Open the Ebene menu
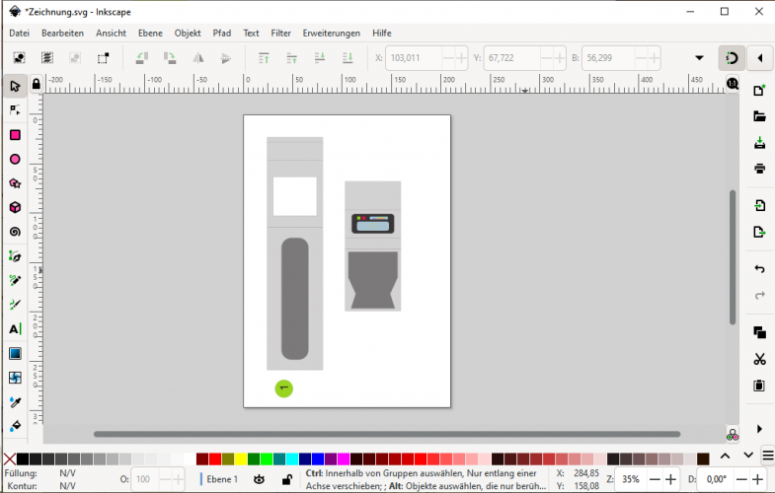 click(x=150, y=34)
